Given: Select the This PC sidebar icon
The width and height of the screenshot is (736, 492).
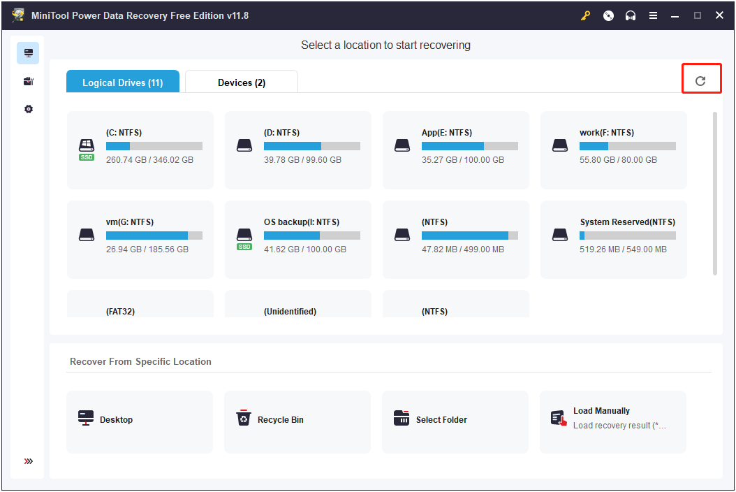Looking at the screenshot, I should (28, 53).
